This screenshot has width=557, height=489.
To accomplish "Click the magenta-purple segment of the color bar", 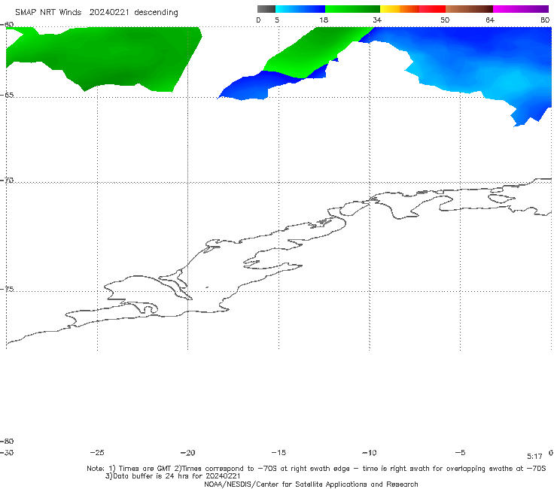I will coord(521,9).
